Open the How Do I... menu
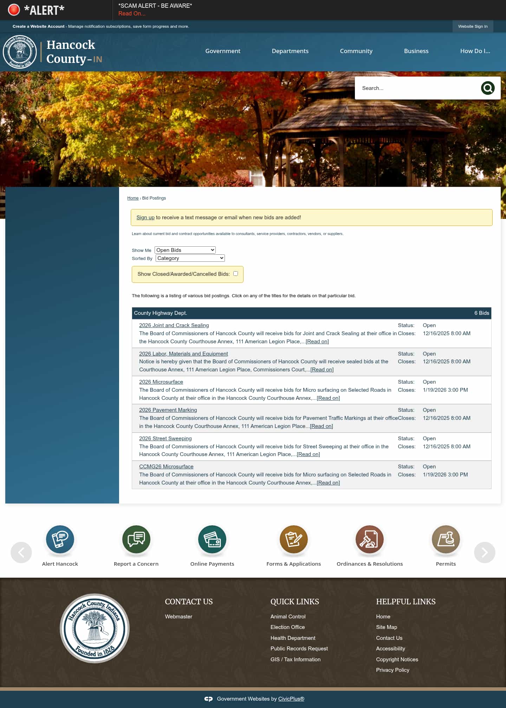 pos(475,51)
